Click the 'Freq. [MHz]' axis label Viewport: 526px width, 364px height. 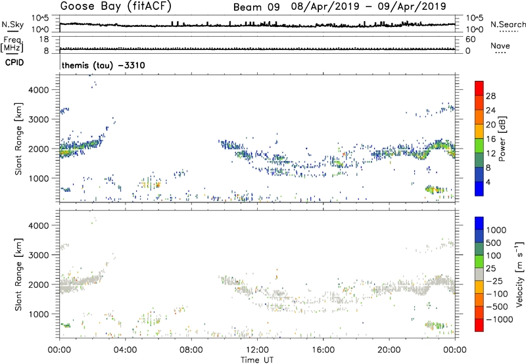coord(12,44)
